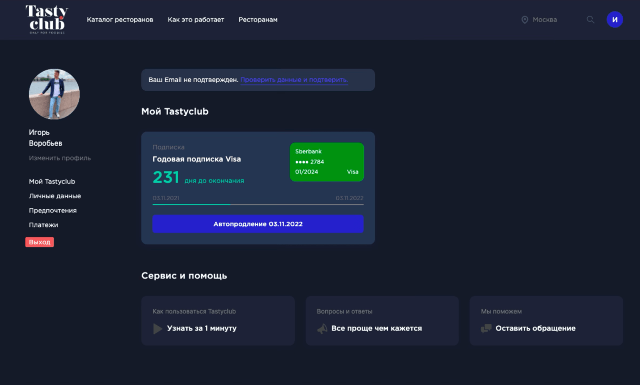Open the search magnifier icon
640x385 pixels.
590,20
